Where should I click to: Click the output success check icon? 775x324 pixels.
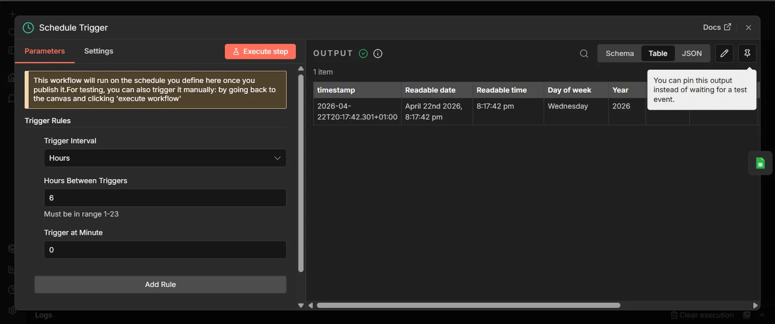click(x=363, y=53)
